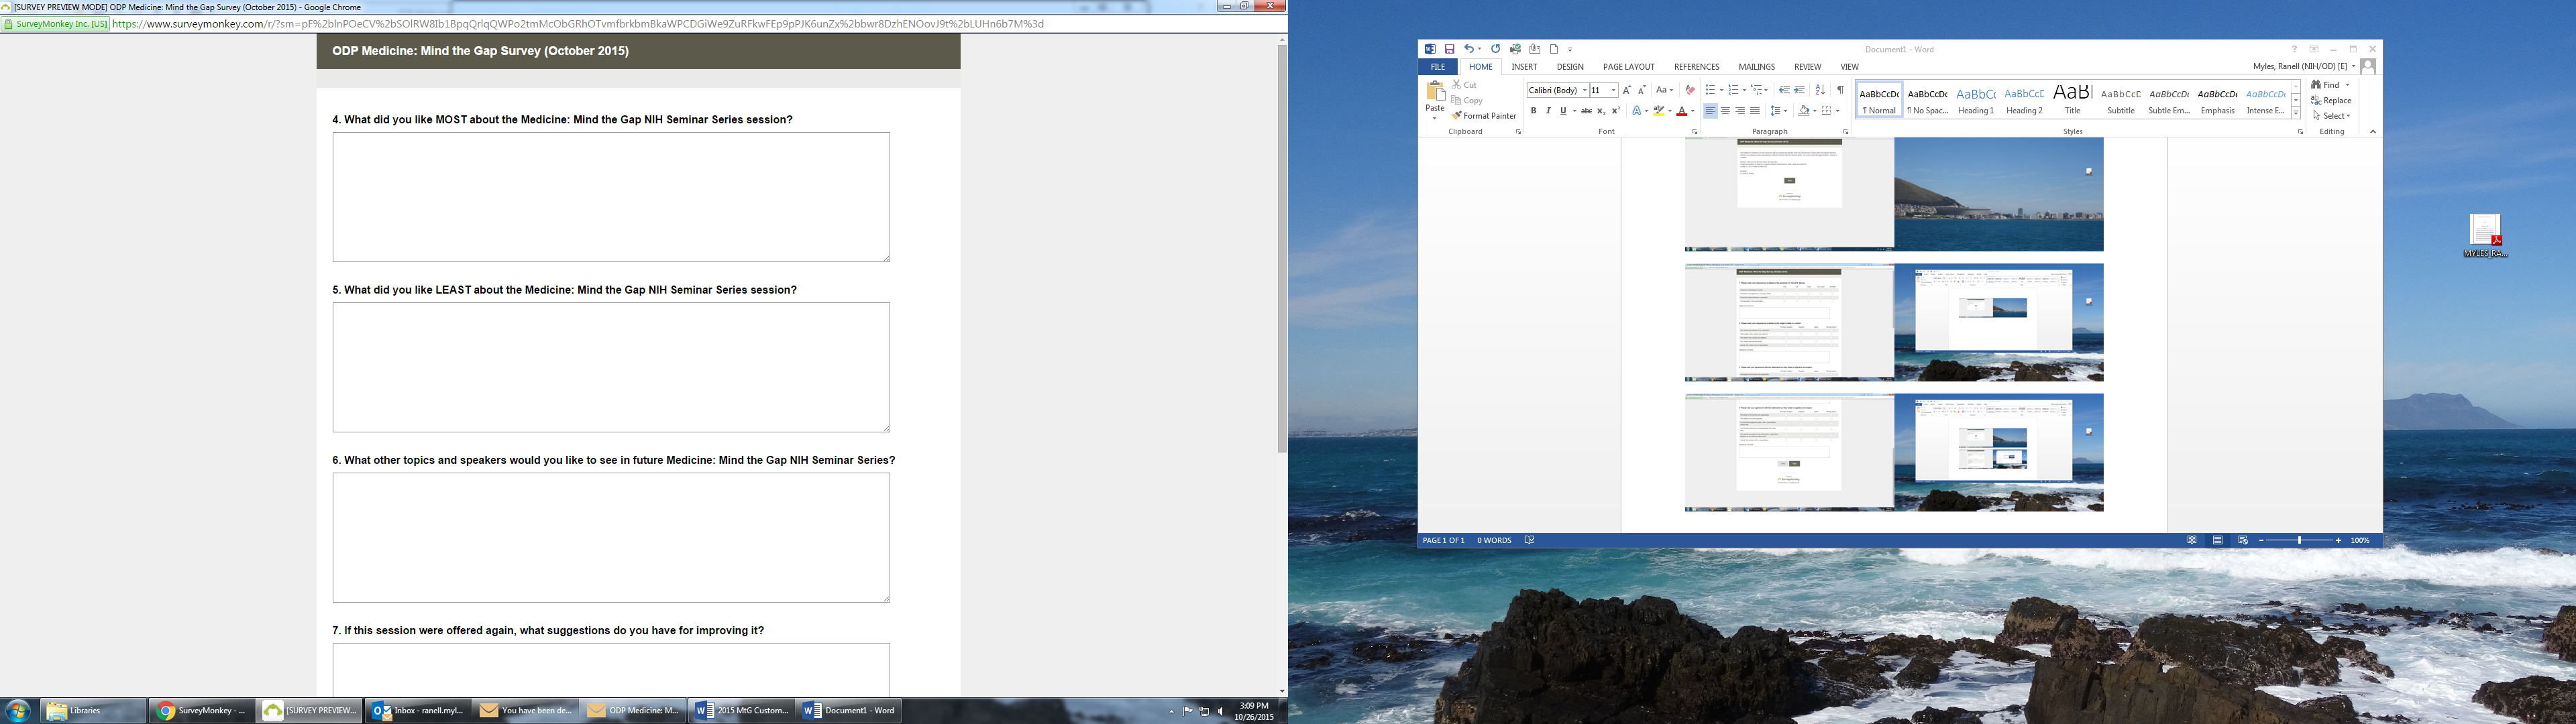The height and width of the screenshot is (724, 2576).
Task: Open the font size dropdown showing 11
Action: pyautogui.click(x=1614, y=90)
